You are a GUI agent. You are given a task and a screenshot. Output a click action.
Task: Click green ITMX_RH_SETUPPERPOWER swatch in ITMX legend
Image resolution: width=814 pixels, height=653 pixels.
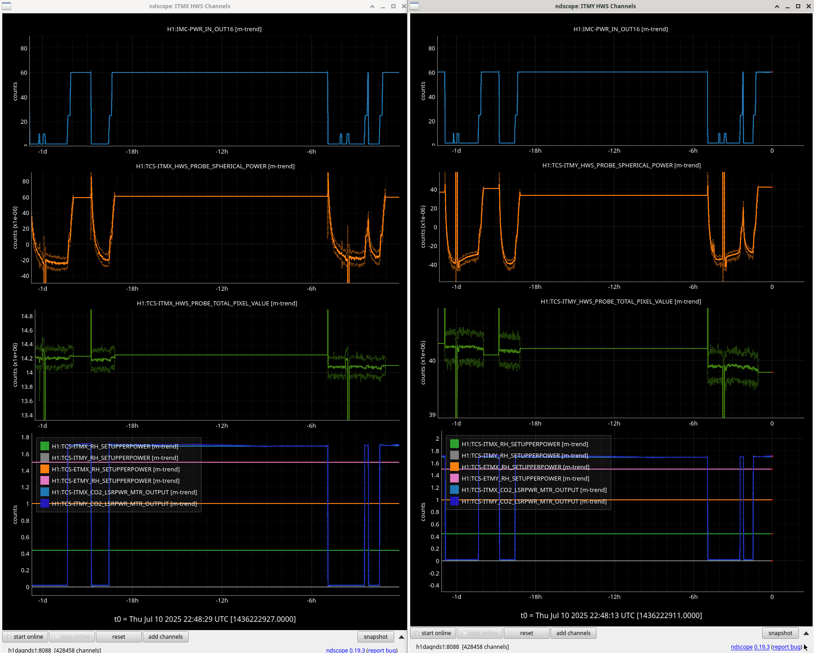pos(45,446)
